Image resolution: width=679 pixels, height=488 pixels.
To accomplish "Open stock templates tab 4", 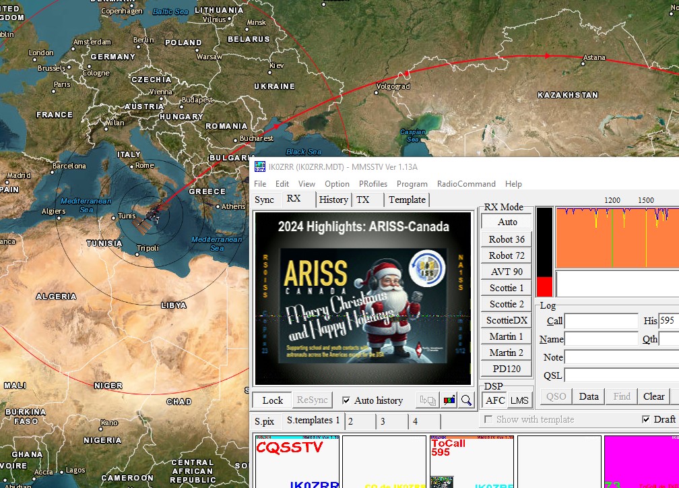I will (425, 421).
